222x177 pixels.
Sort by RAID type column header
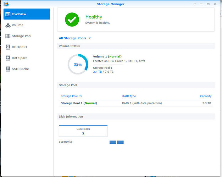pyautogui.click(x=129, y=96)
